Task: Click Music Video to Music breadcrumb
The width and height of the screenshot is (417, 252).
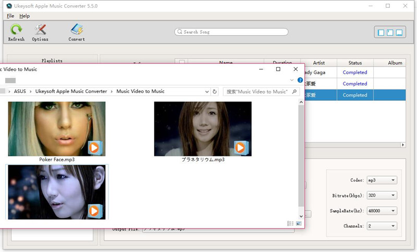Action: pyautogui.click(x=140, y=91)
